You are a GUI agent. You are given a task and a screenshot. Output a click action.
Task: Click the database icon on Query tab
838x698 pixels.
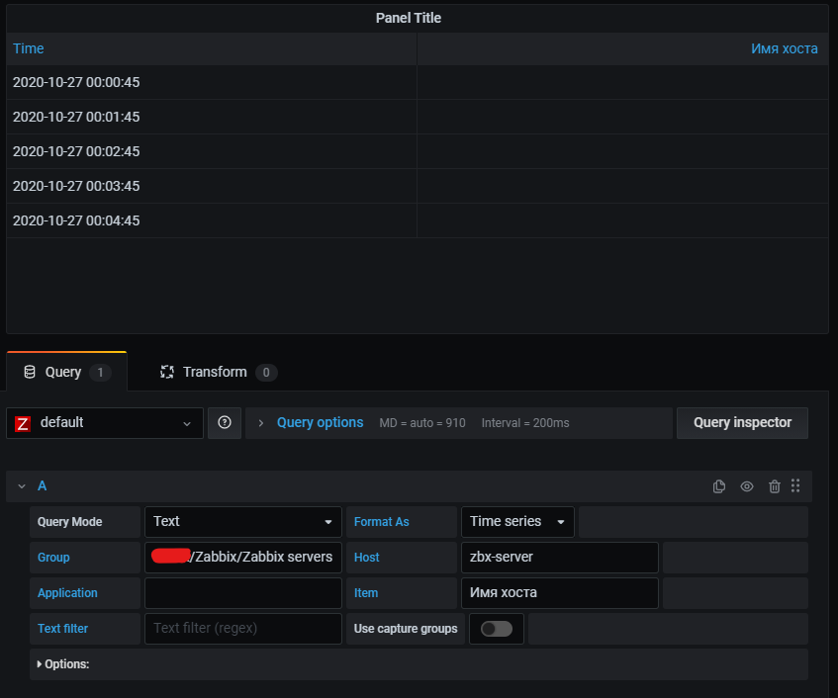pos(30,372)
